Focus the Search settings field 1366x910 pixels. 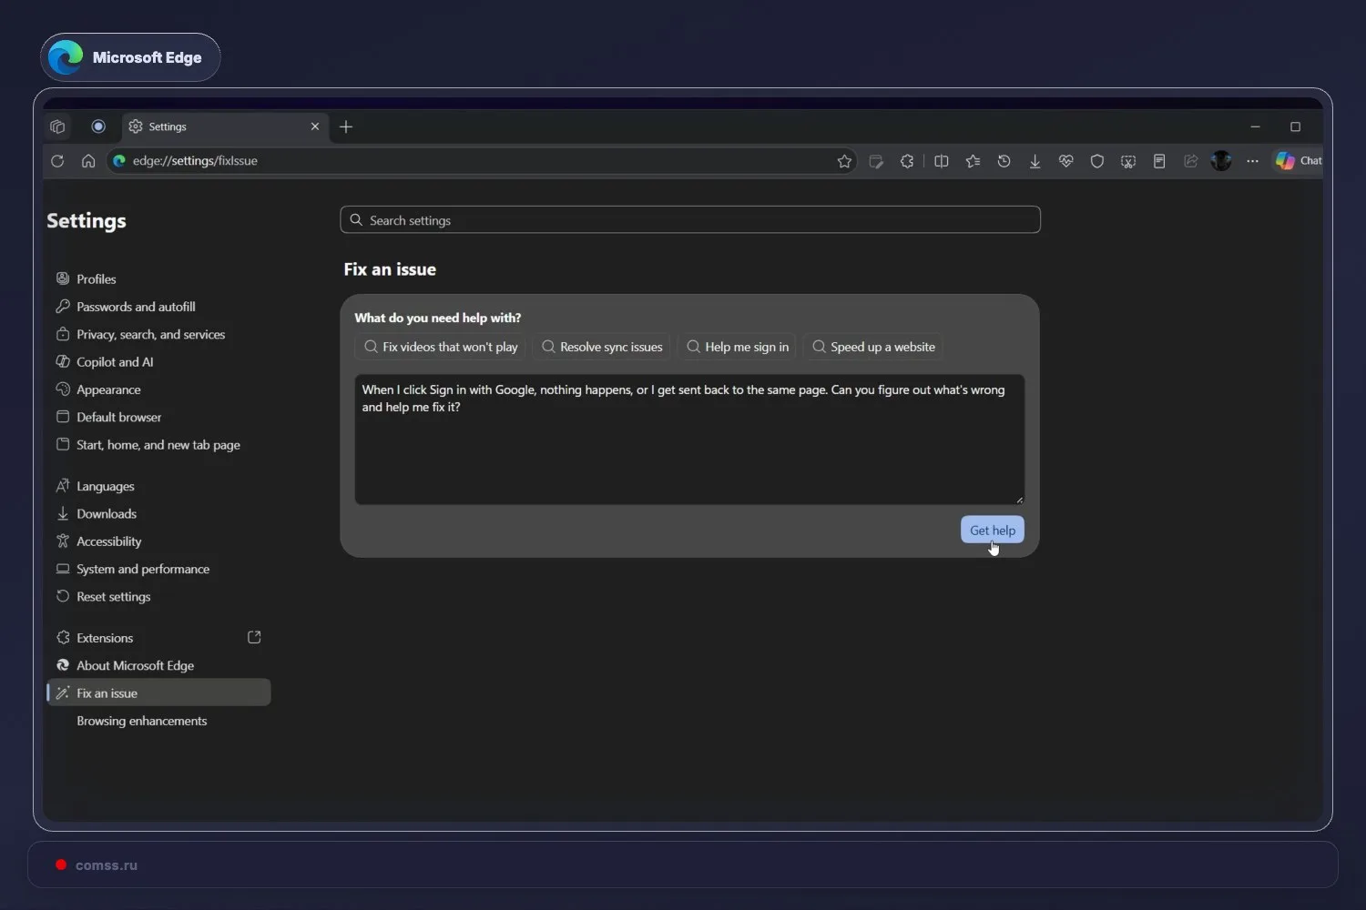690,220
